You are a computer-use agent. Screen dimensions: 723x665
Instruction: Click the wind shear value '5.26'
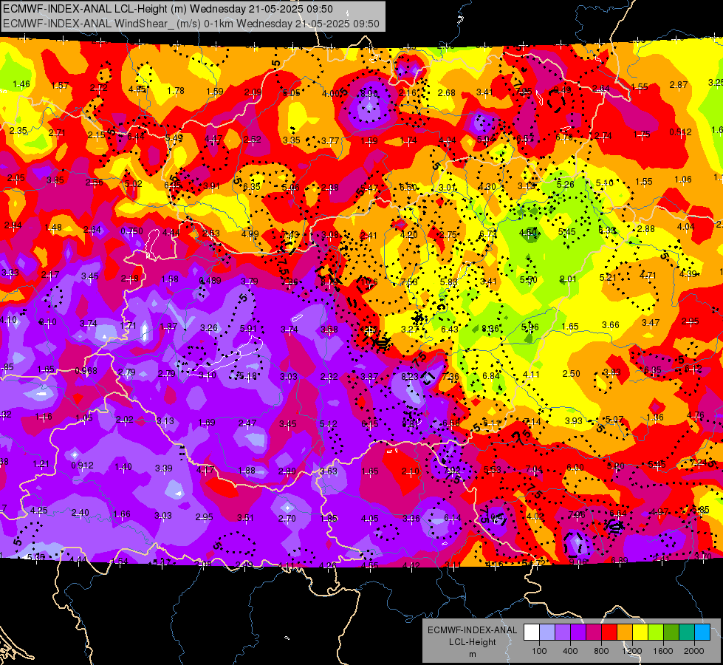565,185
